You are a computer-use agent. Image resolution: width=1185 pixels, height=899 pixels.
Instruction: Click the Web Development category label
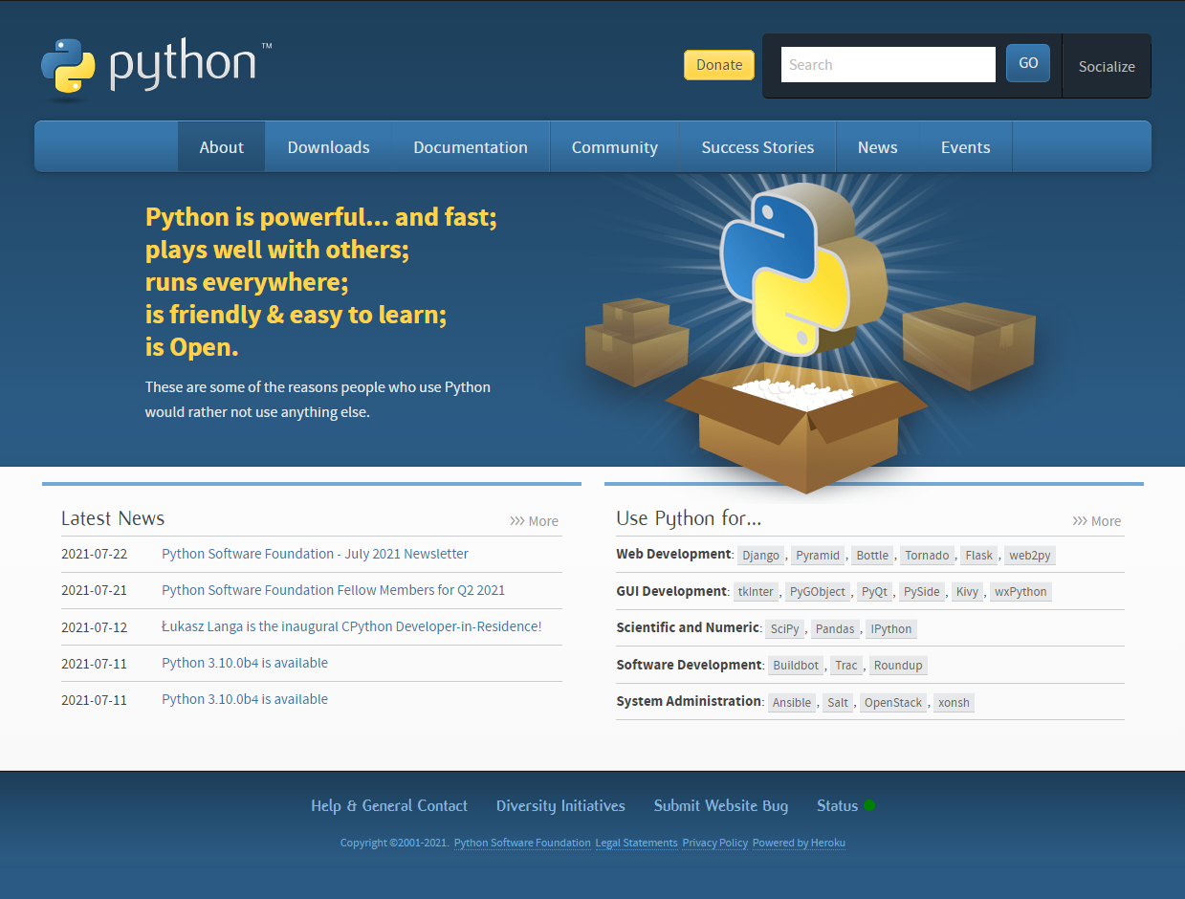tap(673, 554)
